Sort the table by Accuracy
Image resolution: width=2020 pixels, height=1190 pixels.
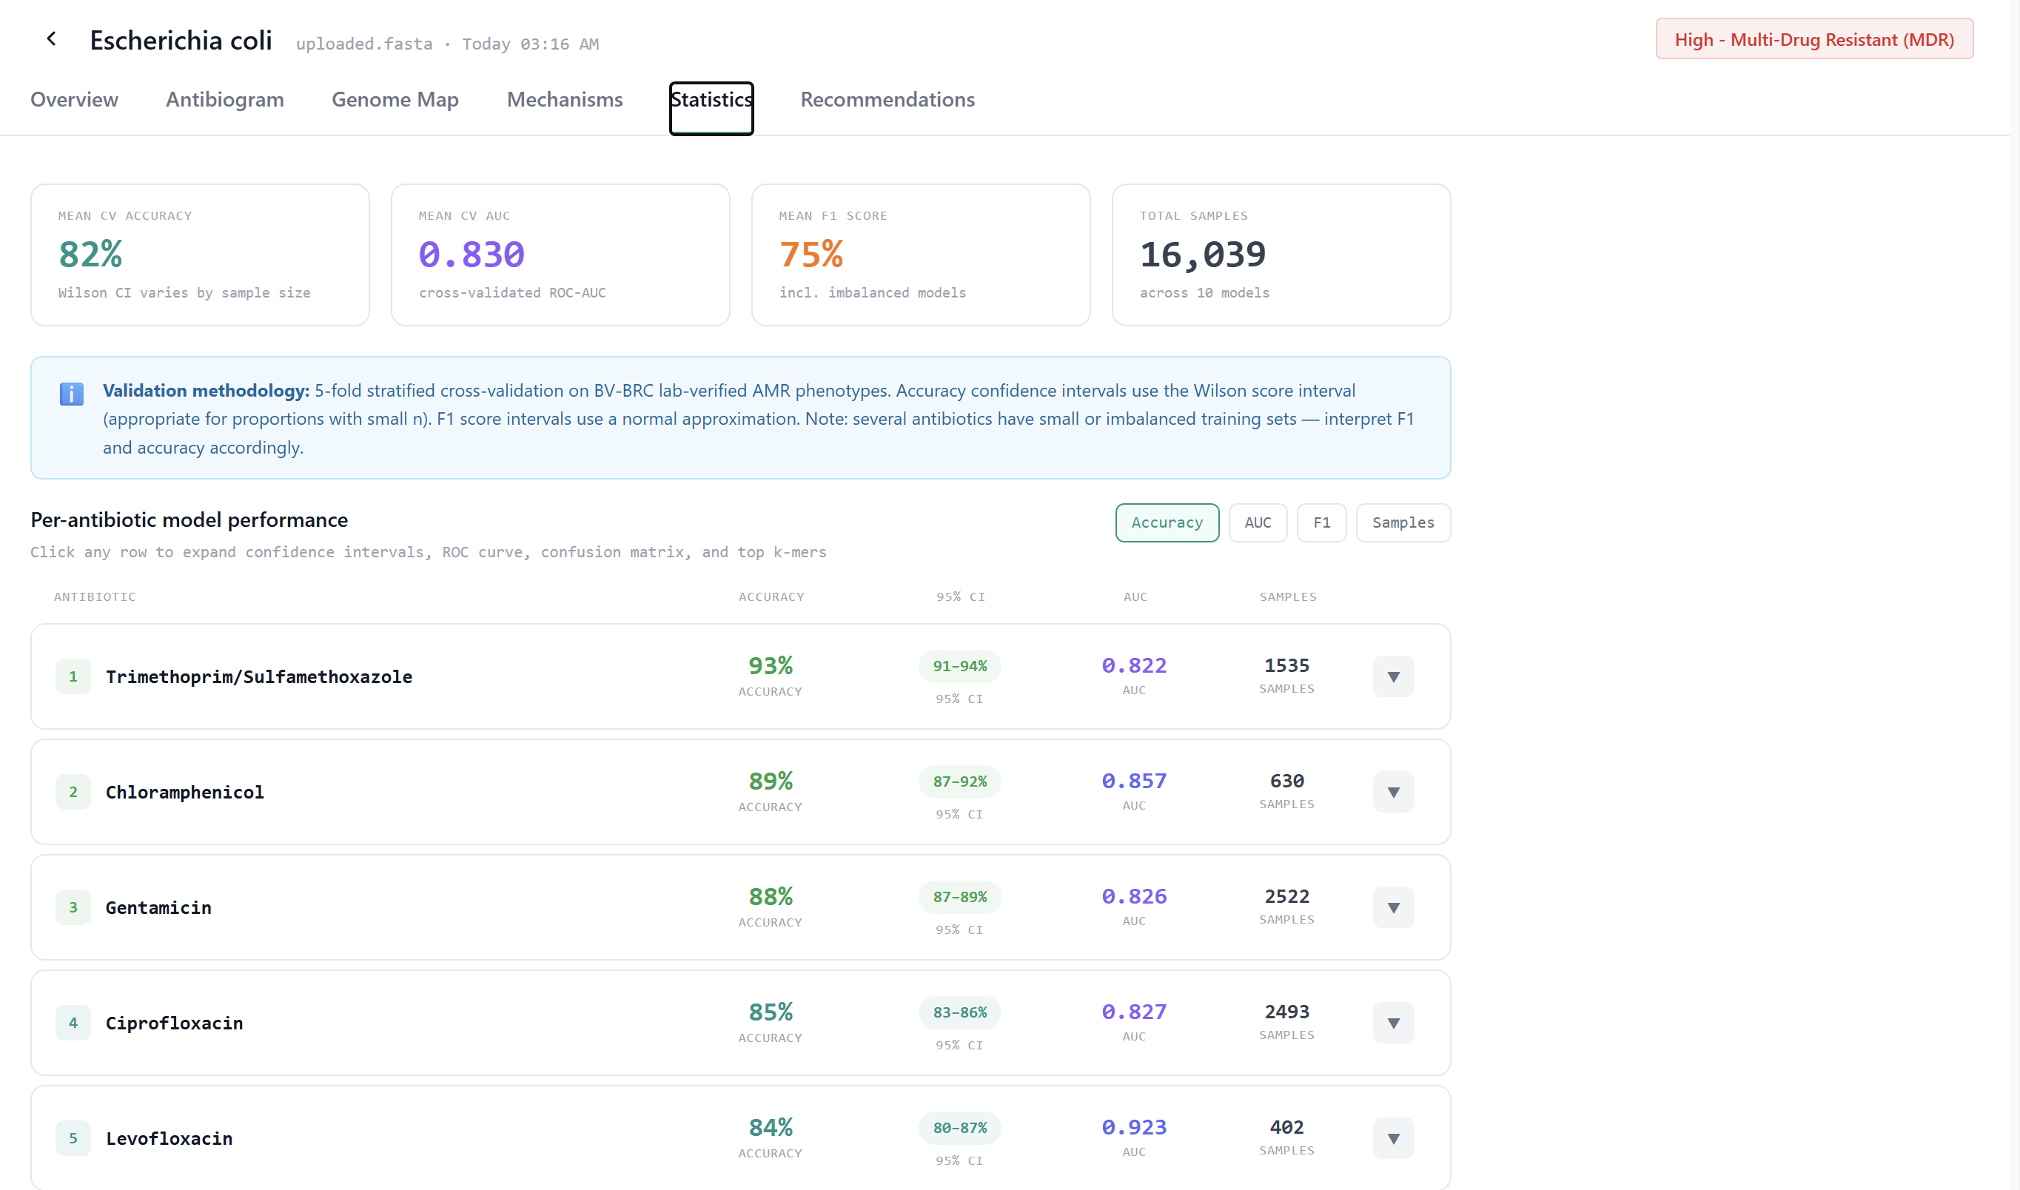[x=1166, y=522]
